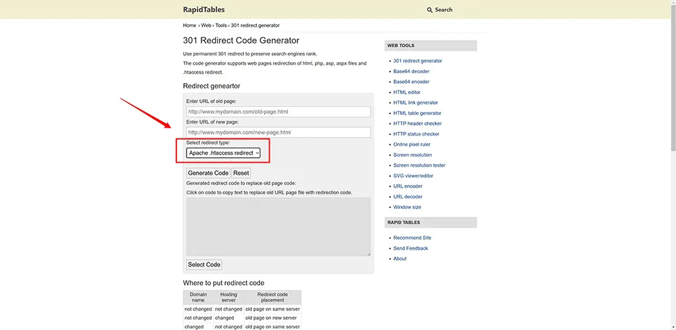Open the Tools breadcrumb link
This screenshot has width=676, height=330.
pyautogui.click(x=221, y=26)
